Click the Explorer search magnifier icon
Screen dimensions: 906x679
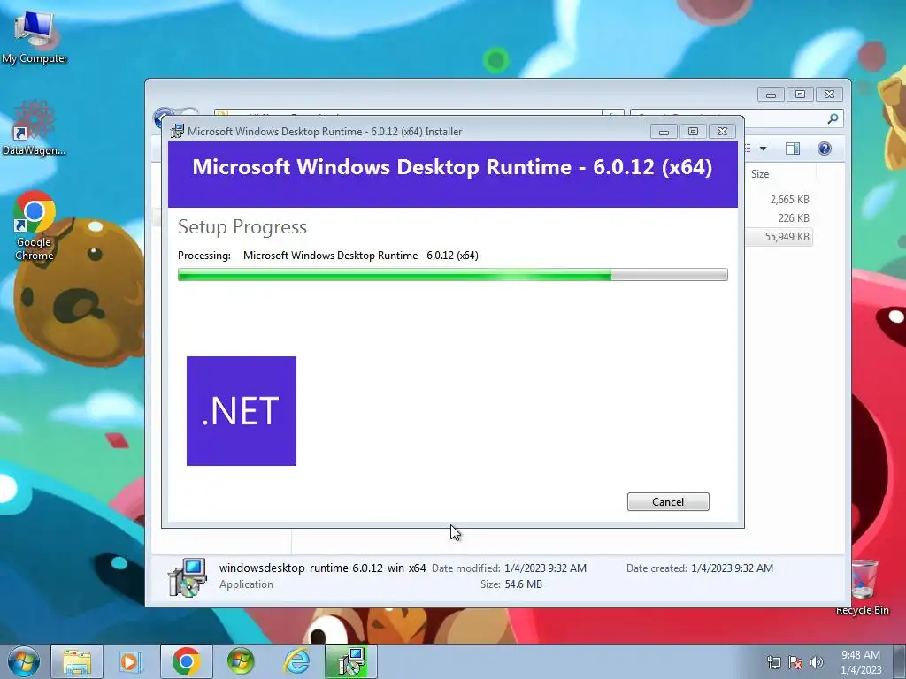(x=833, y=118)
